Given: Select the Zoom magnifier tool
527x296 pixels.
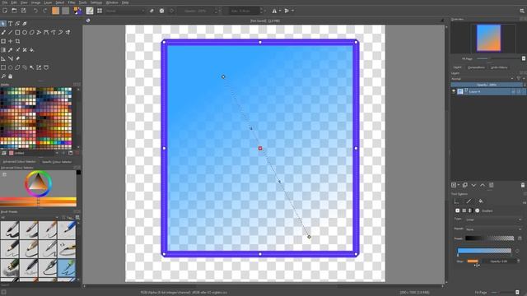Looking at the screenshot, I should click(x=3, y=76).
